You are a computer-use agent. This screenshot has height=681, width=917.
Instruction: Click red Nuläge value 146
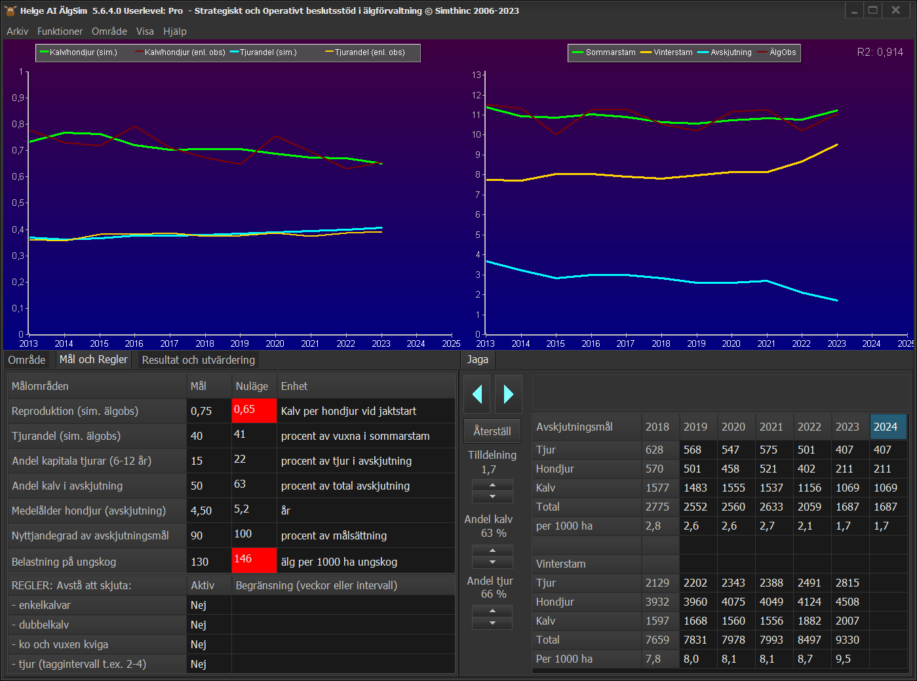(x=254, y=560)
